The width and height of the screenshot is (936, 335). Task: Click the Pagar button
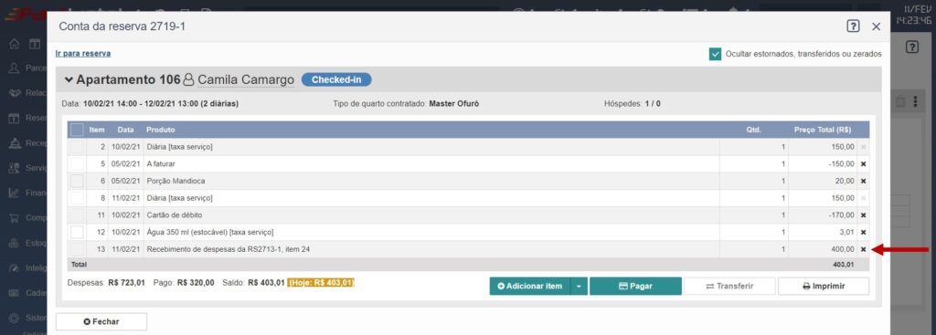(x=635, y=286)
